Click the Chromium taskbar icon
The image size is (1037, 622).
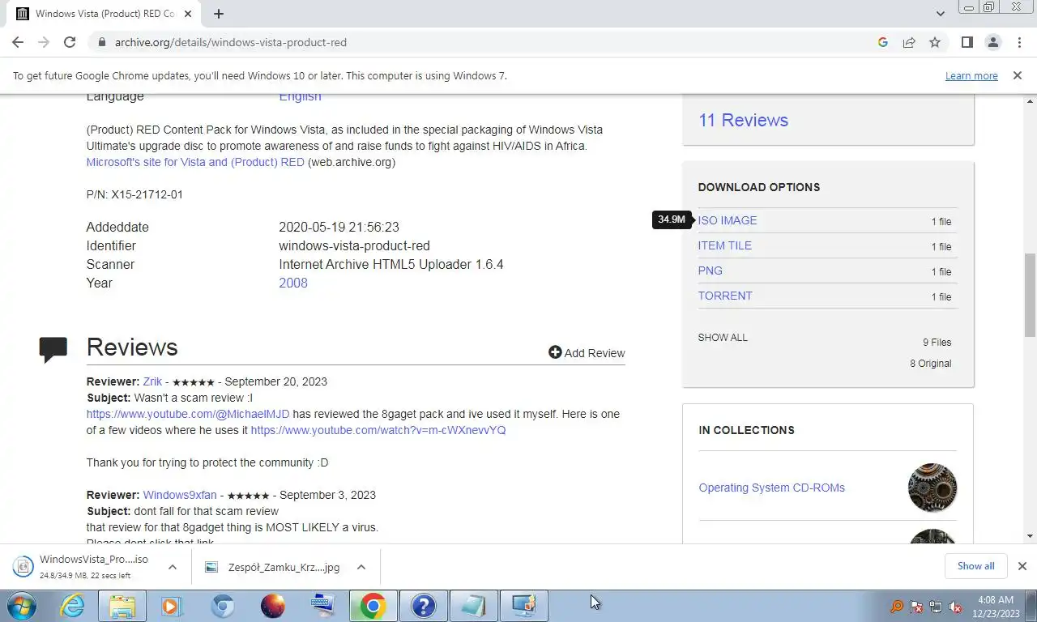(223, 606)
